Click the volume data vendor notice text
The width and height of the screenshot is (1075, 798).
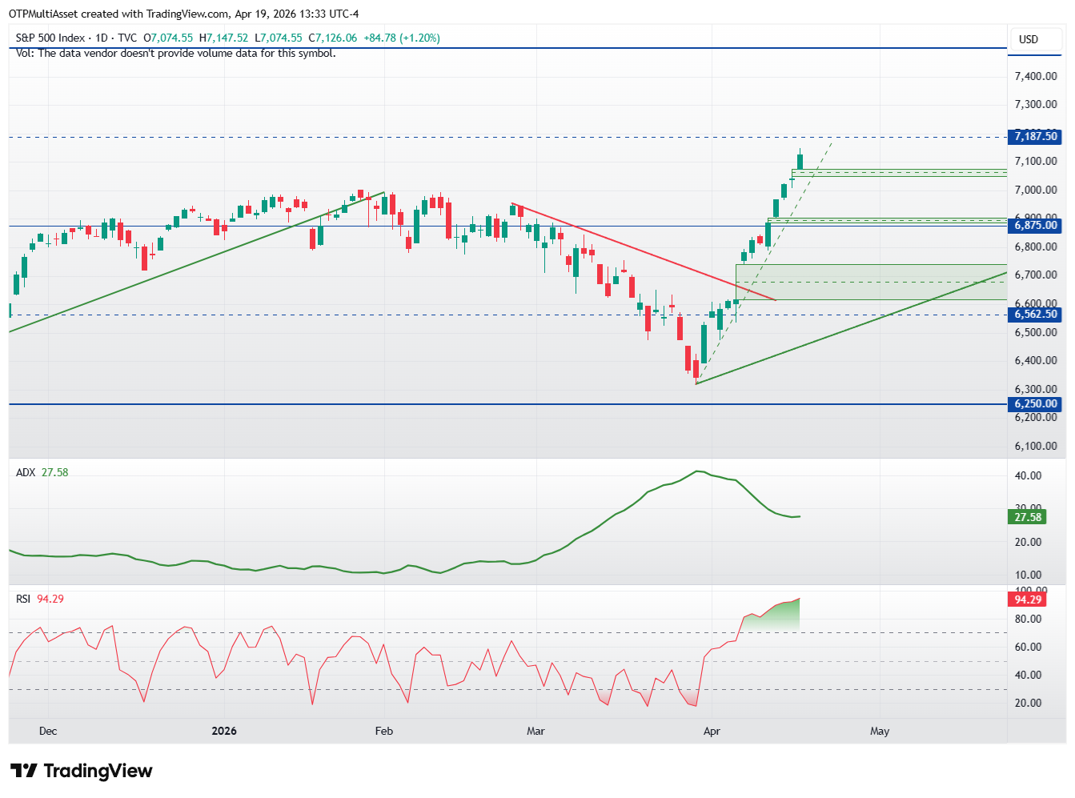175,53
